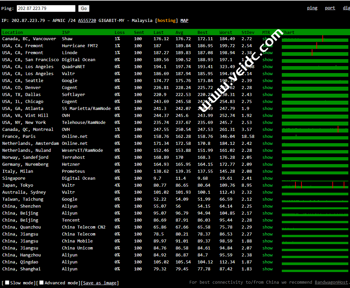
Task: Show MTR for Beijing Aliyun row
Action: [267, 213]
